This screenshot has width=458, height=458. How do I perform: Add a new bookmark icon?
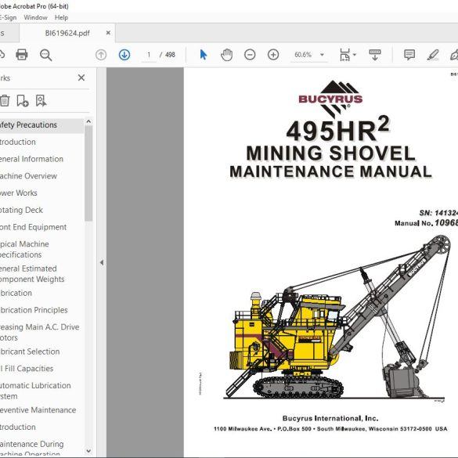[23, 101]
